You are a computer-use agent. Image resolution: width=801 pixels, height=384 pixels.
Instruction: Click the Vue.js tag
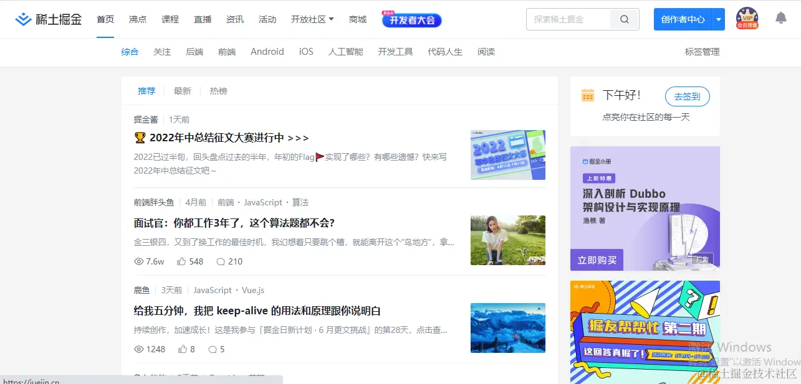253,290
